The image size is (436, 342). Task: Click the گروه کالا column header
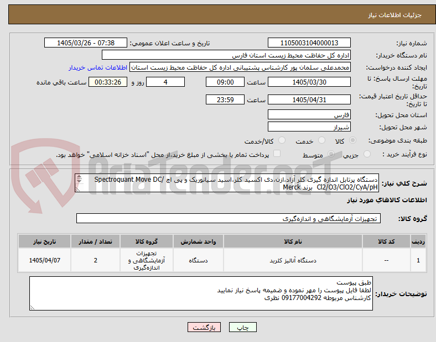147,241
